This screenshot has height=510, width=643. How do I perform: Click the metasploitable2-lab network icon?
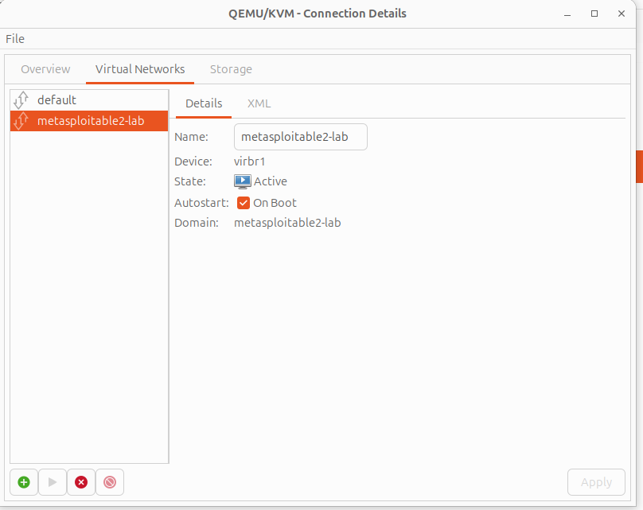coord(21,121)
